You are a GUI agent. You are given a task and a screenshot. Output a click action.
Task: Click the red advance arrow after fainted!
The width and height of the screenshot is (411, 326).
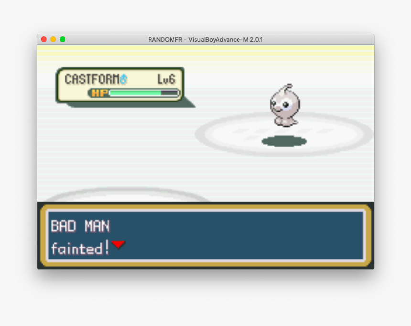point(118,245)
